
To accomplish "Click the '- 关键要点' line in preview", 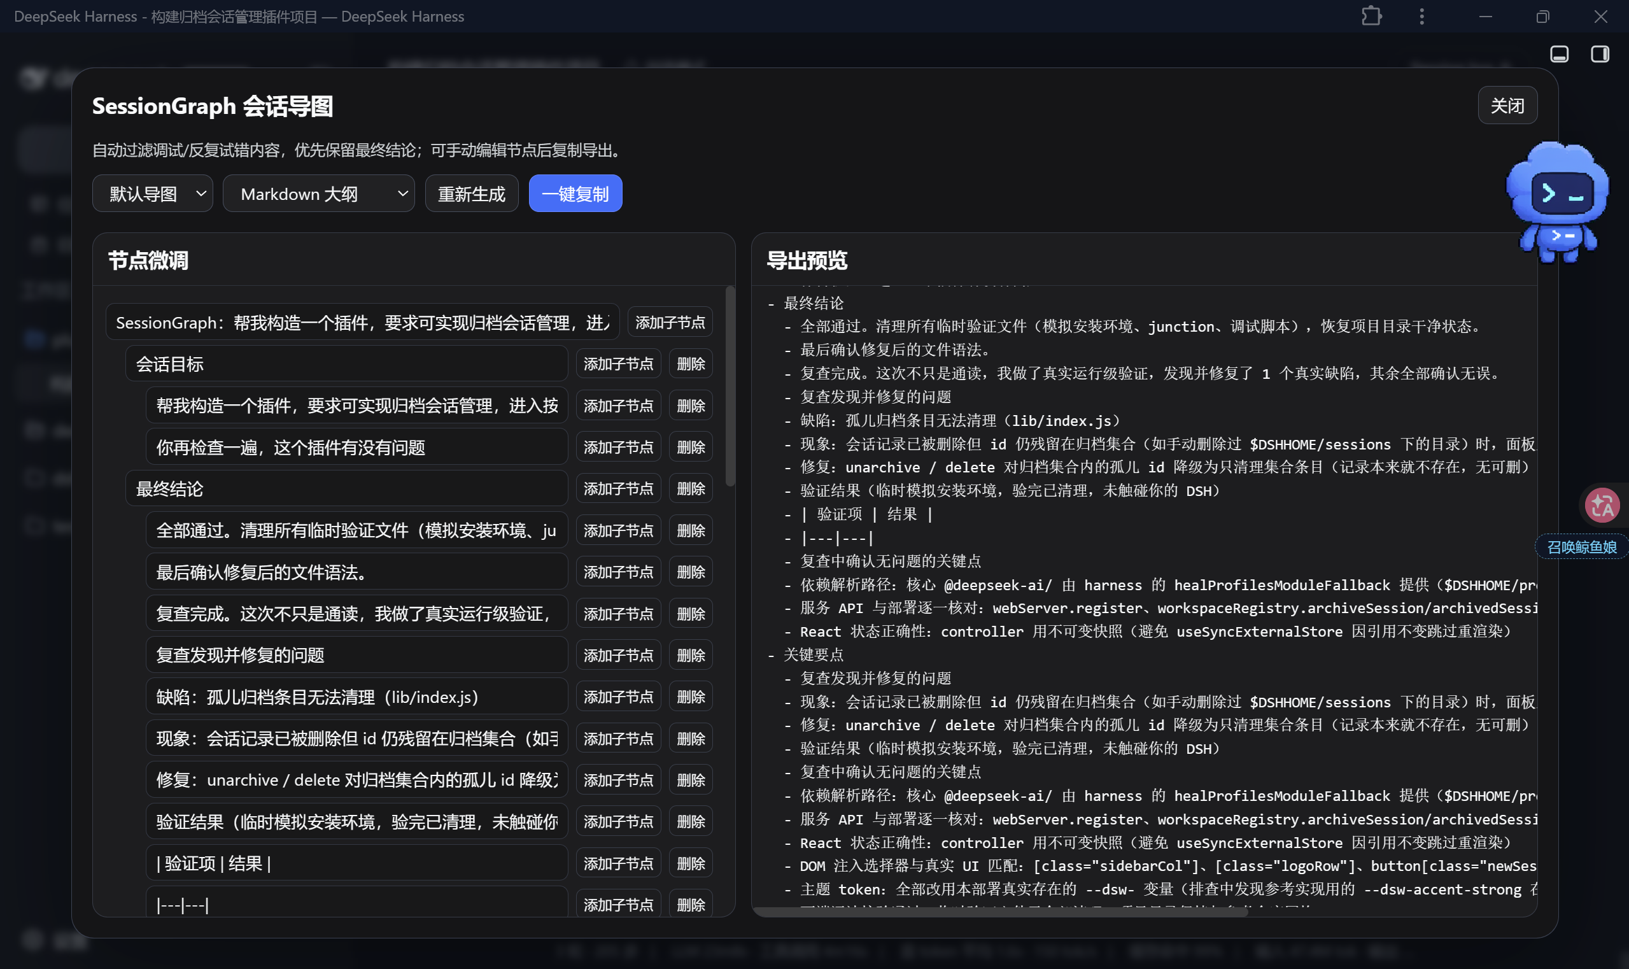I will click(x=806, y=654).
